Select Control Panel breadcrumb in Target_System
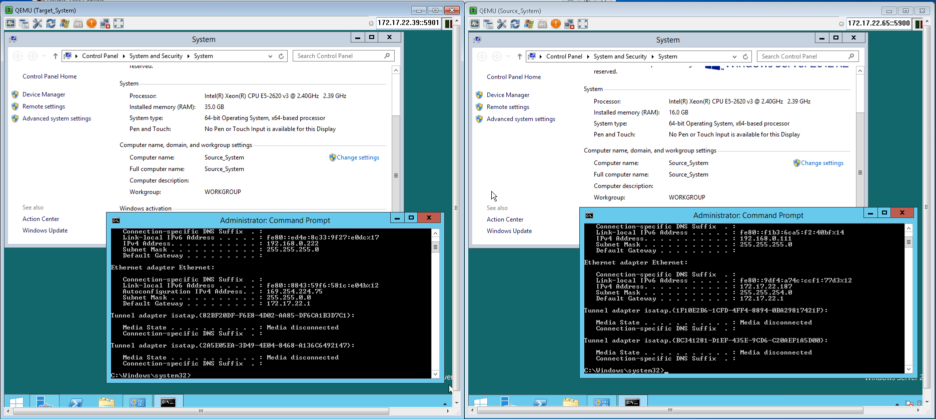 pos(100,56)
